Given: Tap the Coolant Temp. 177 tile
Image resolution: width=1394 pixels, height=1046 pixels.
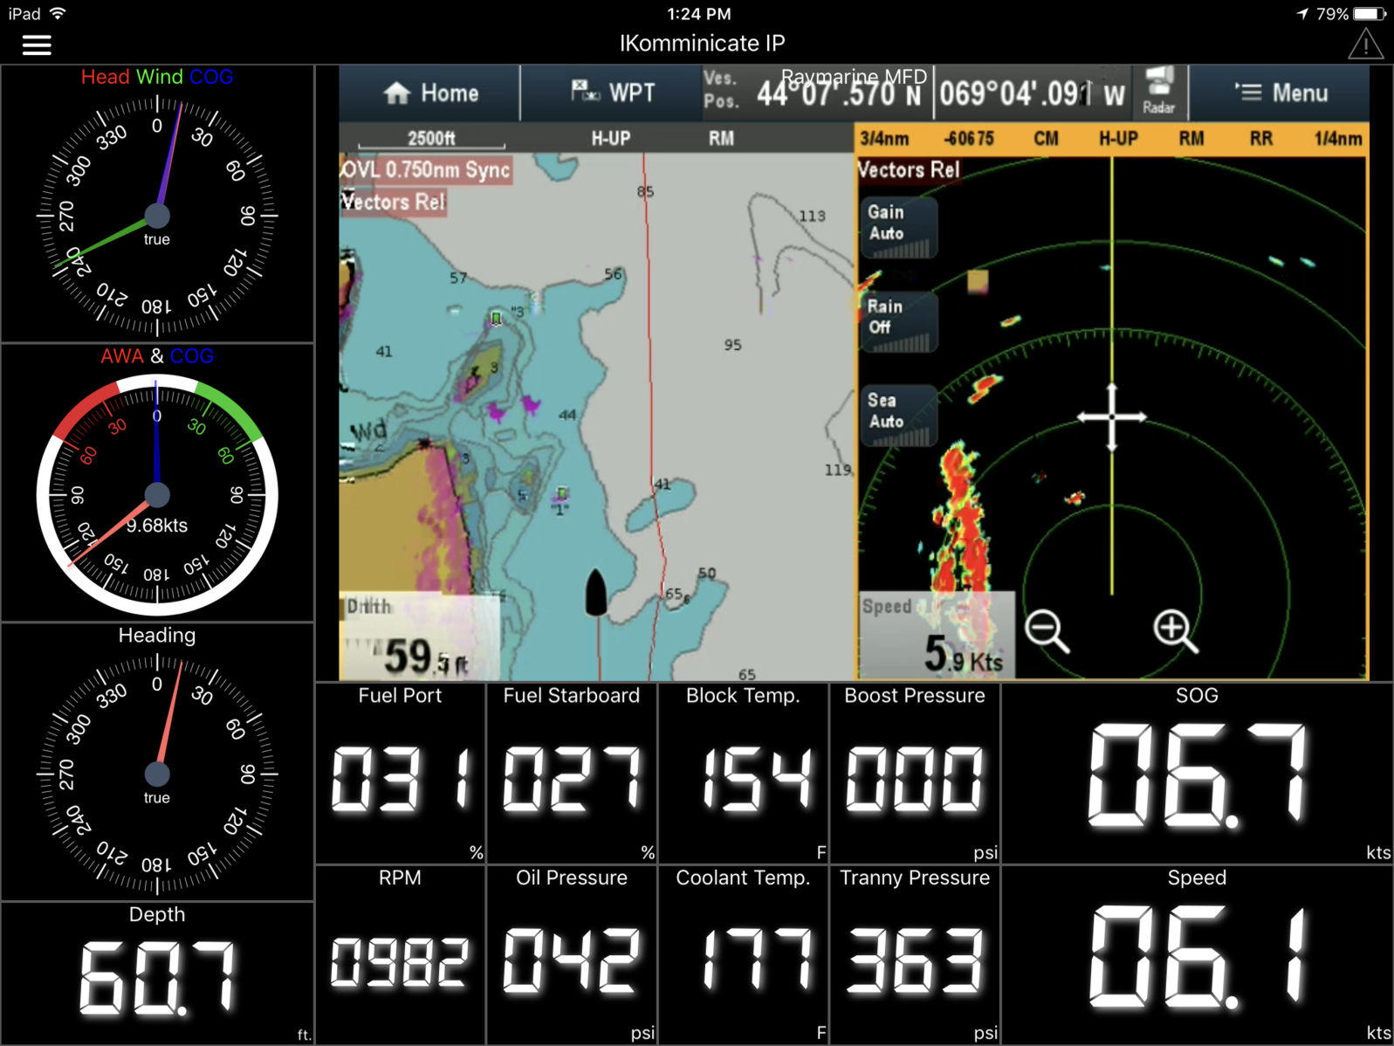Looking at the screenshot, I should coord(743,955).
